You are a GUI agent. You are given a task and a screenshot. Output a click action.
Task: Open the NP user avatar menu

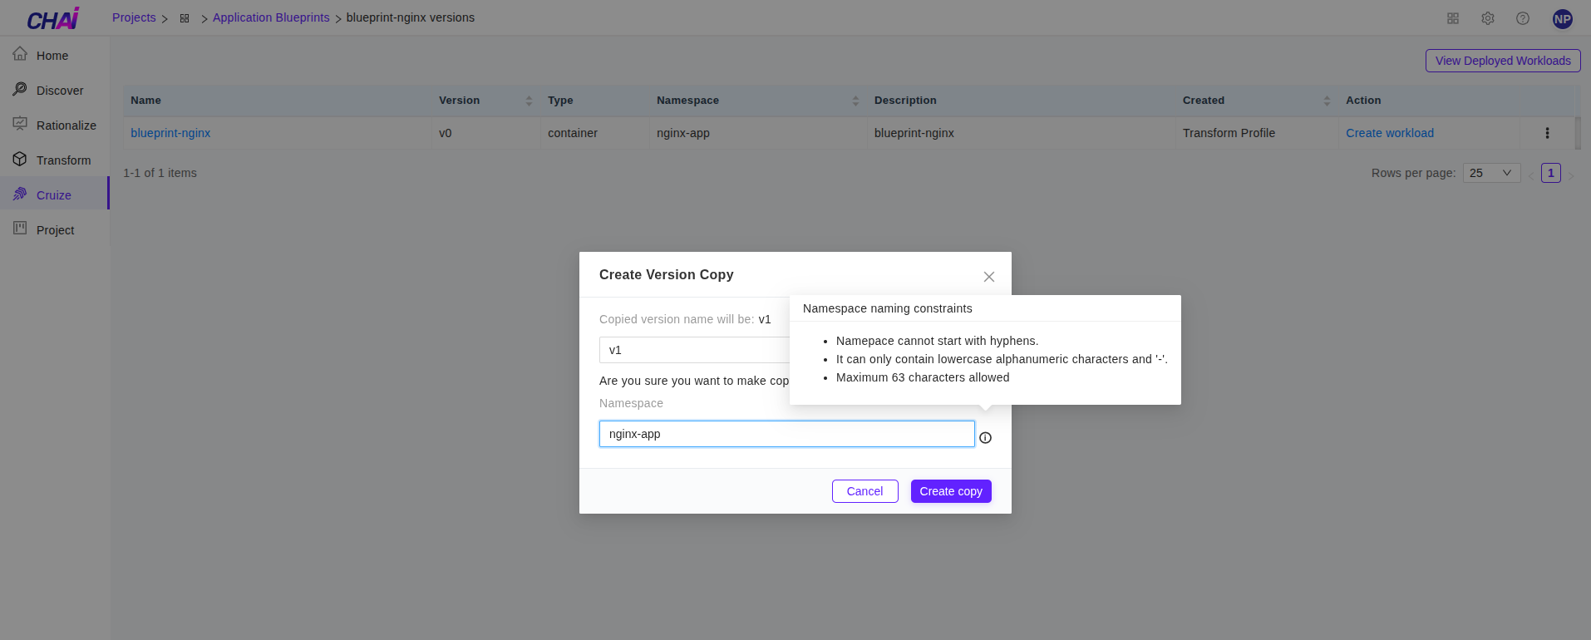[x=1562, y=19]
